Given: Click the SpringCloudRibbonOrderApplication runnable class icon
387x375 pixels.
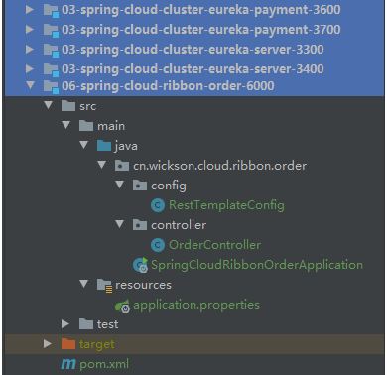Looking at the screenshot, I should (141, 265).
